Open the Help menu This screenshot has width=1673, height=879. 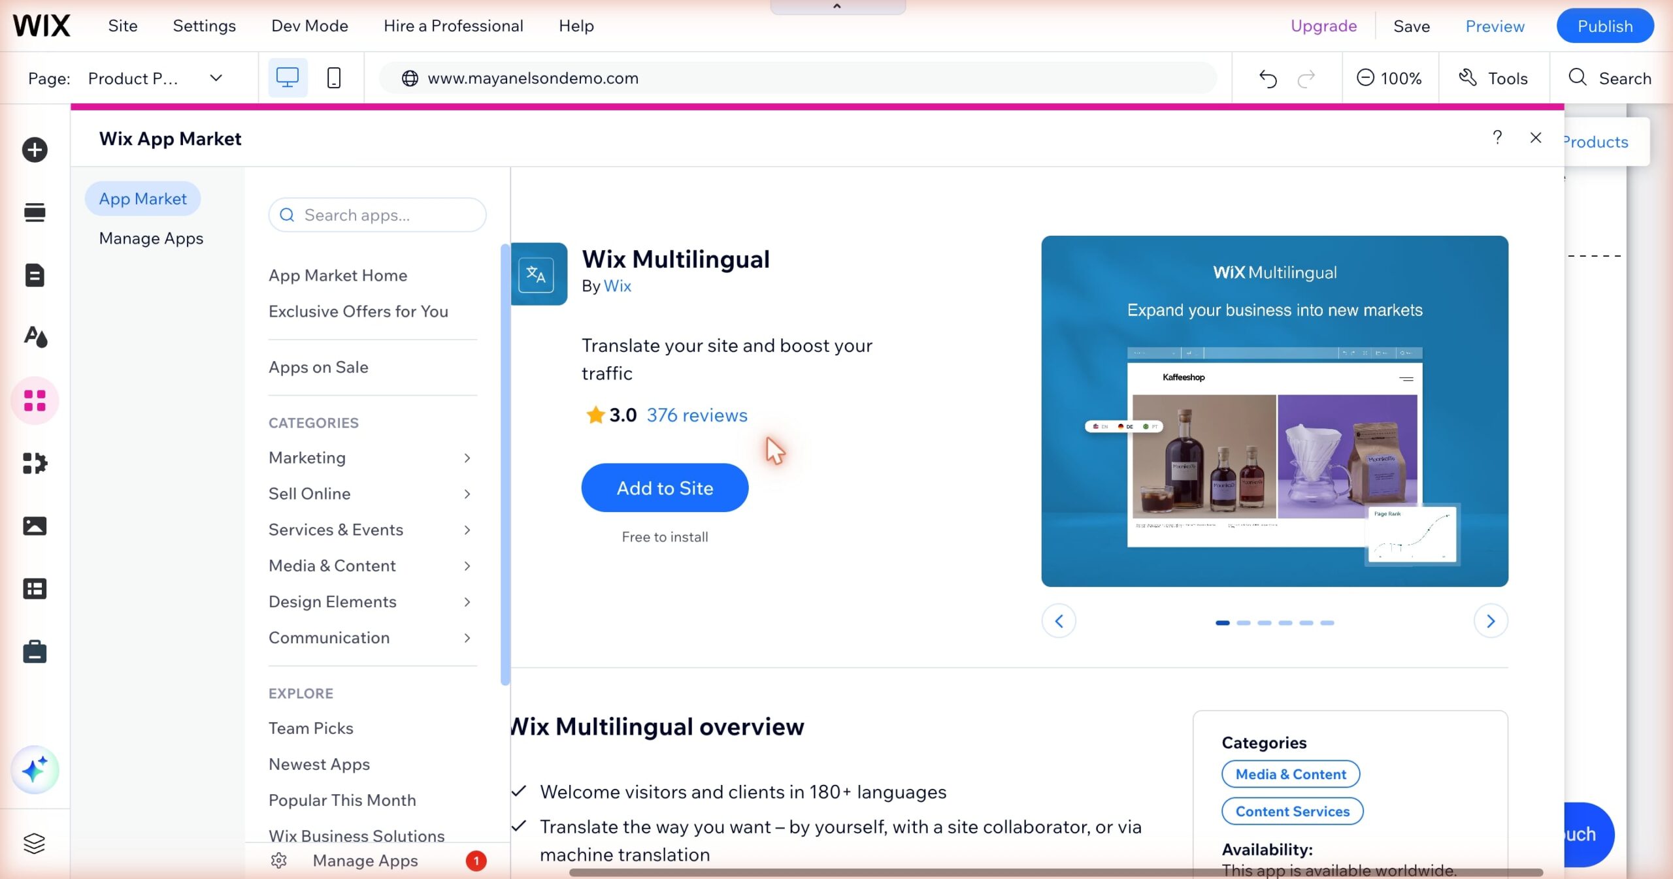tap(576, 26)
